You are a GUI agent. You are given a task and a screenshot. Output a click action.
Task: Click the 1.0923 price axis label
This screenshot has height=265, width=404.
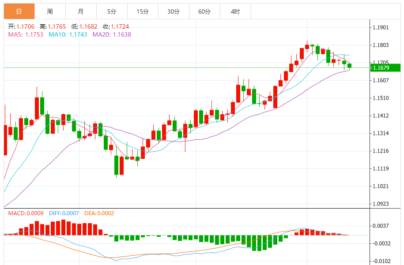coord(381,204)
